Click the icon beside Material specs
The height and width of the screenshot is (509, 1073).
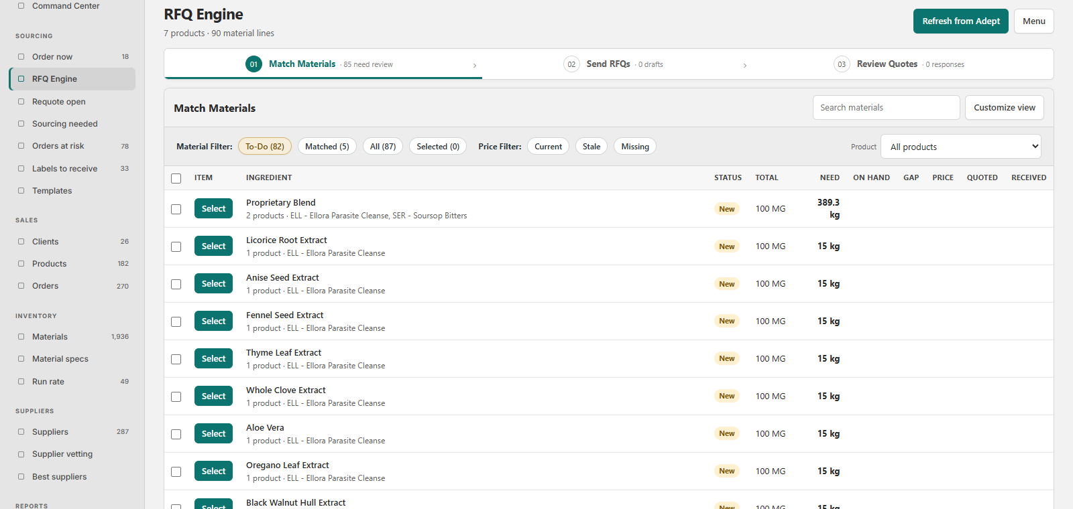coord(21,359)
